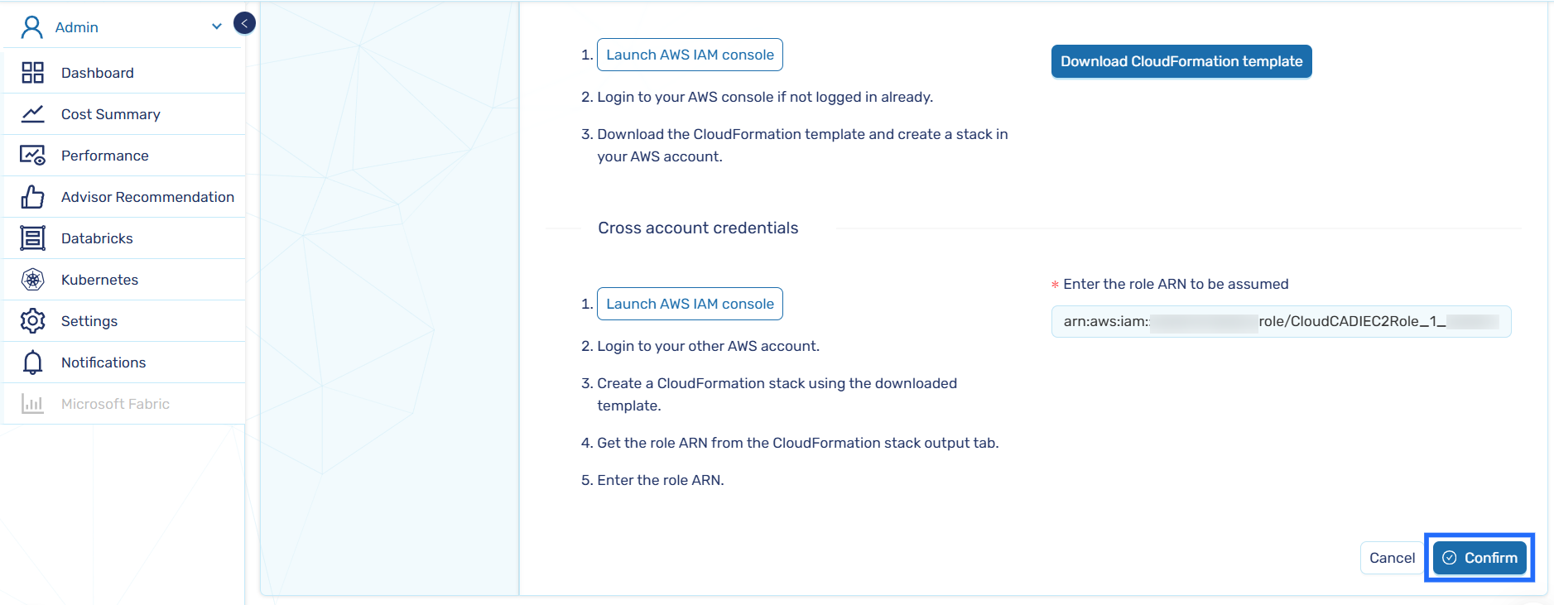Expand the Admin dropdown chevron
Image resolution: width=1554 pixels, height=605 pixels.
click(217, 26)
